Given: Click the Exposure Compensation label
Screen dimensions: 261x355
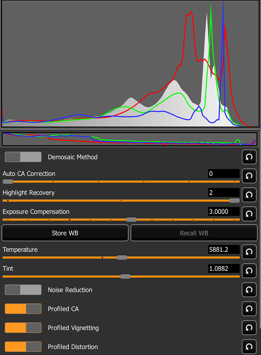Looking at the screenshot, I should 36,212.
